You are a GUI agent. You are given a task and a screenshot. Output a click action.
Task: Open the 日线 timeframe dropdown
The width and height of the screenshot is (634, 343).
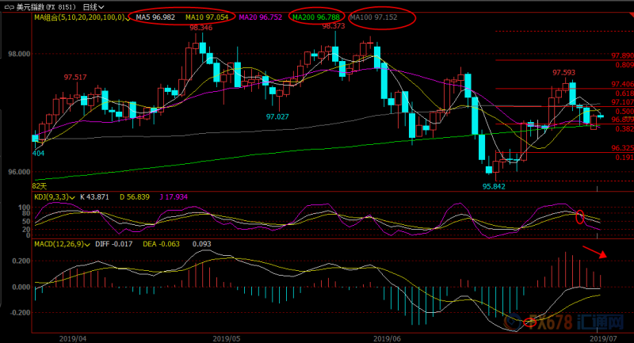pyautogui.click(x=94, y=7)
